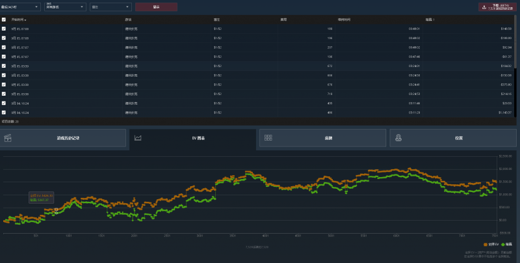Viewport: 520px width, 263px height.
Task: Click the game history records tab icon
Action: 8,138
